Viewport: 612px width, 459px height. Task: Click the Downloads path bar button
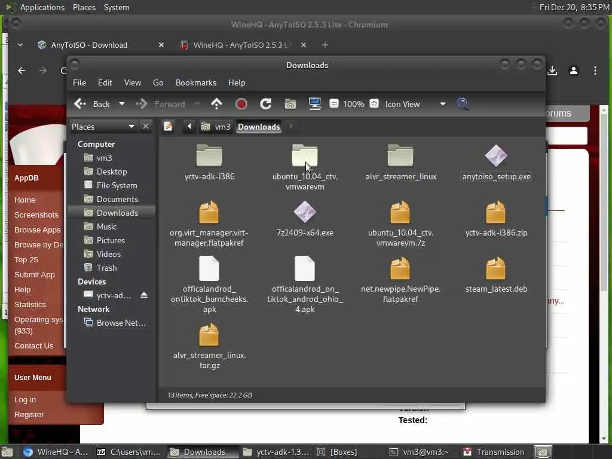pos(259,127)
